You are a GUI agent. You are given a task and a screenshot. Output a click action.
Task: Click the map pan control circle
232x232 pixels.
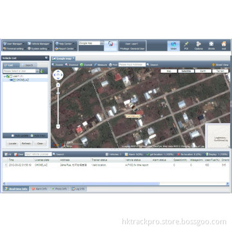[x=58, y=75]
